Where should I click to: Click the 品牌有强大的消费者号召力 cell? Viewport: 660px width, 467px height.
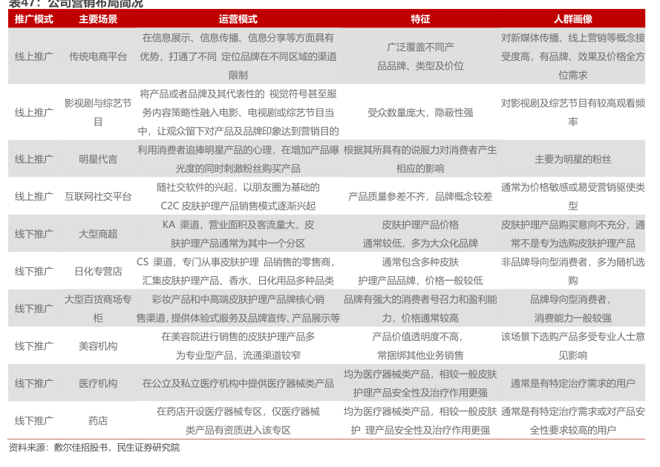pos(420,309)
